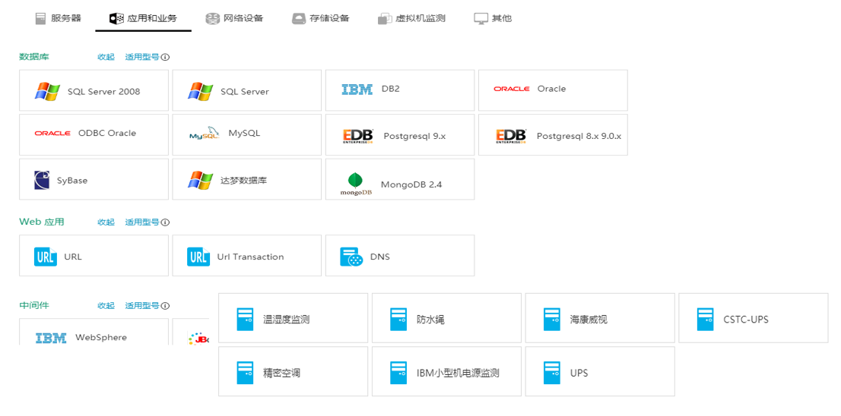
Task: Click the SyBase label text
Action: 72,181
